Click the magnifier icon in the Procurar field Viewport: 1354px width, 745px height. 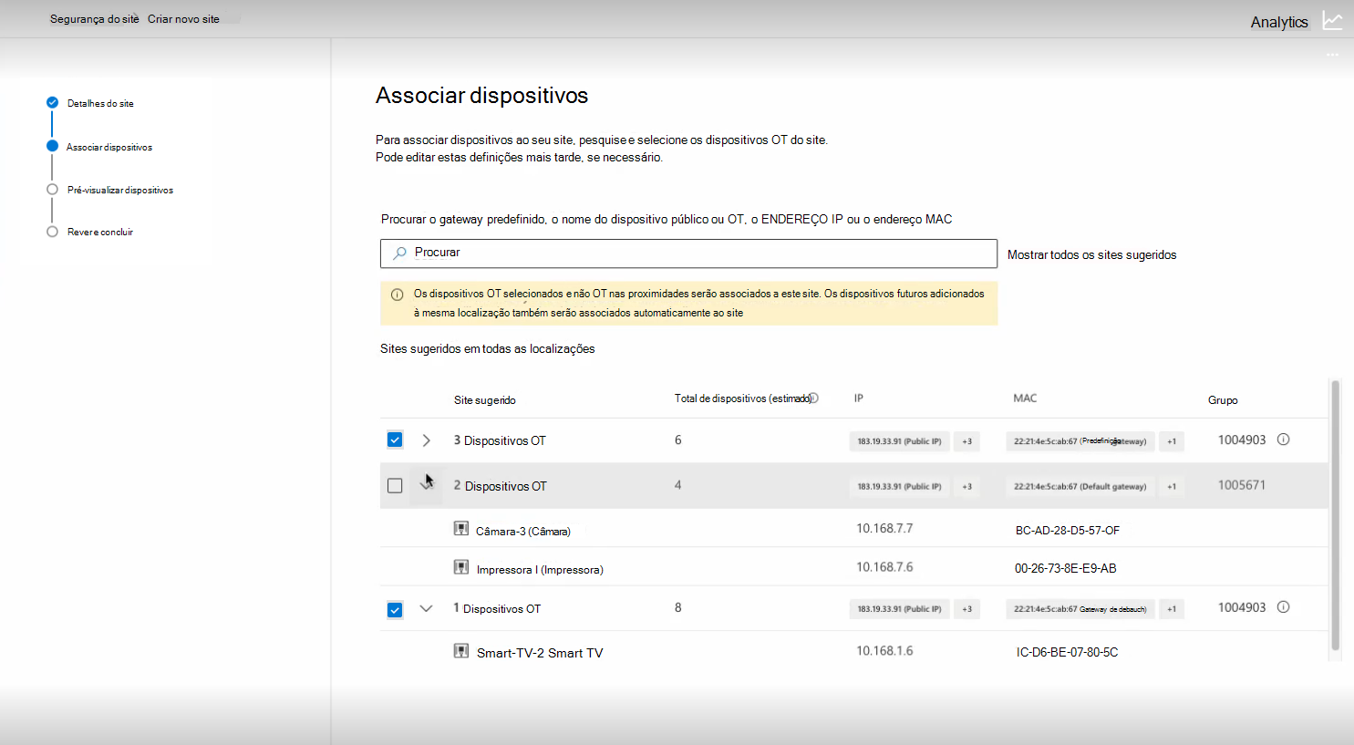(399, 254)
